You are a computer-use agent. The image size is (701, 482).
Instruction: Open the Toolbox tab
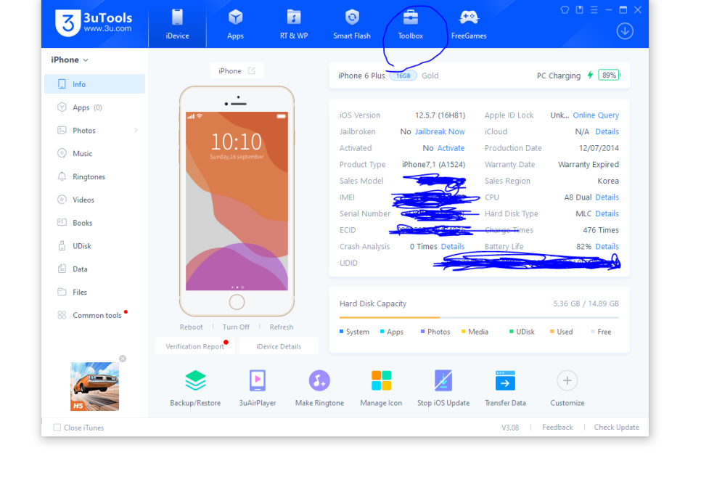411,24
